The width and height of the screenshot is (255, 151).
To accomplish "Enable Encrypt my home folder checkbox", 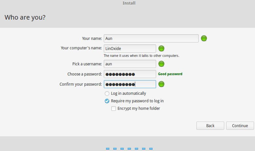I will click(x=114, y=109).
